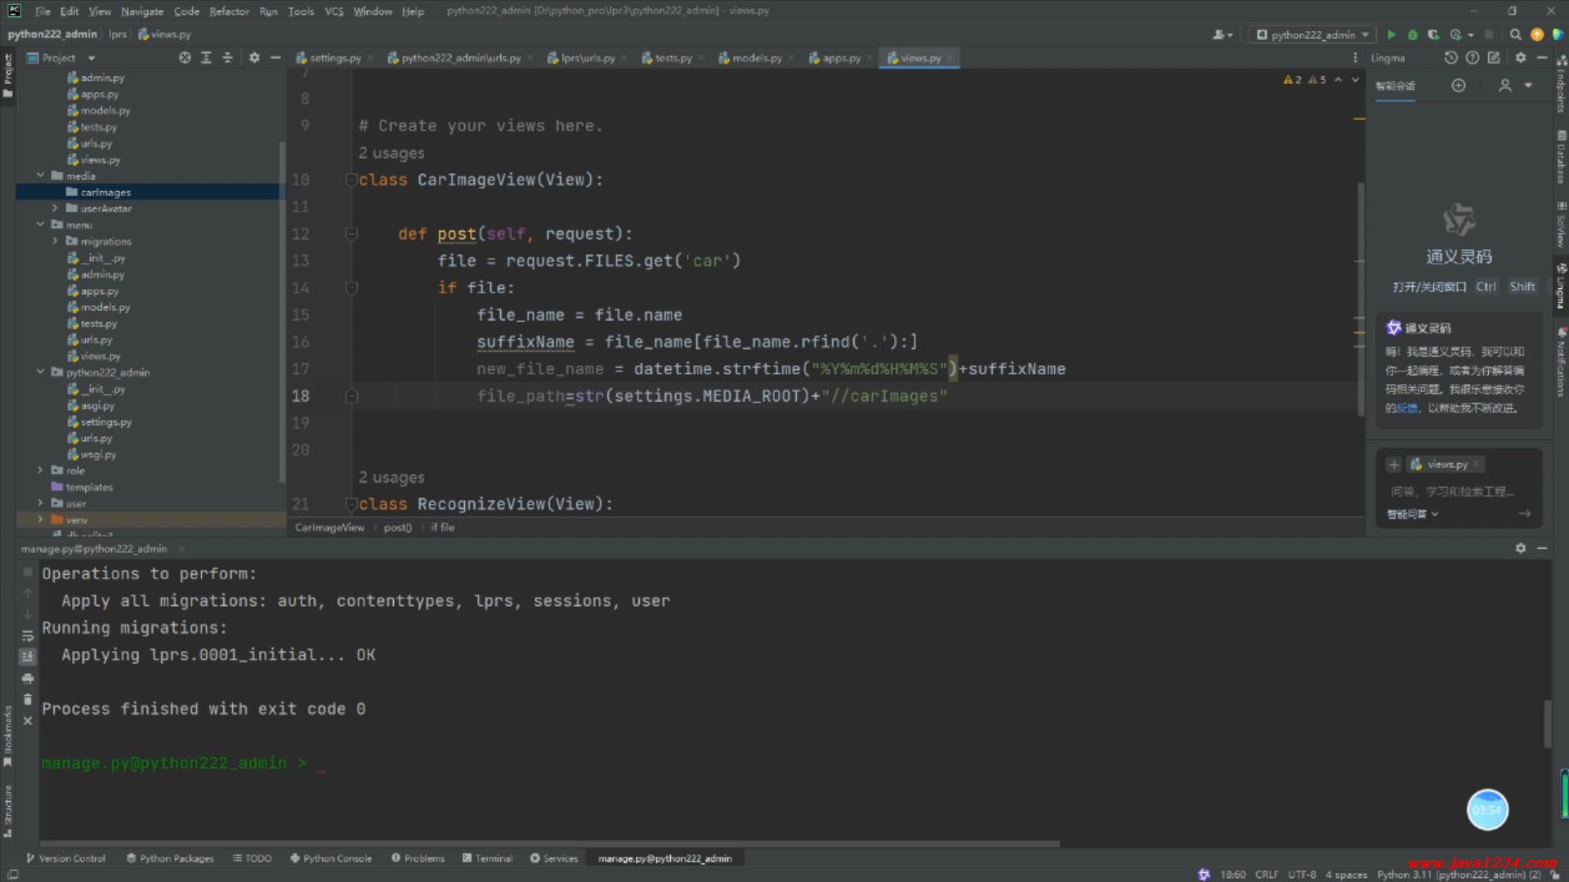Screen dimensions: 1569x882
Task: Toggle the Structure tool window
Action: tap(8, 808)
